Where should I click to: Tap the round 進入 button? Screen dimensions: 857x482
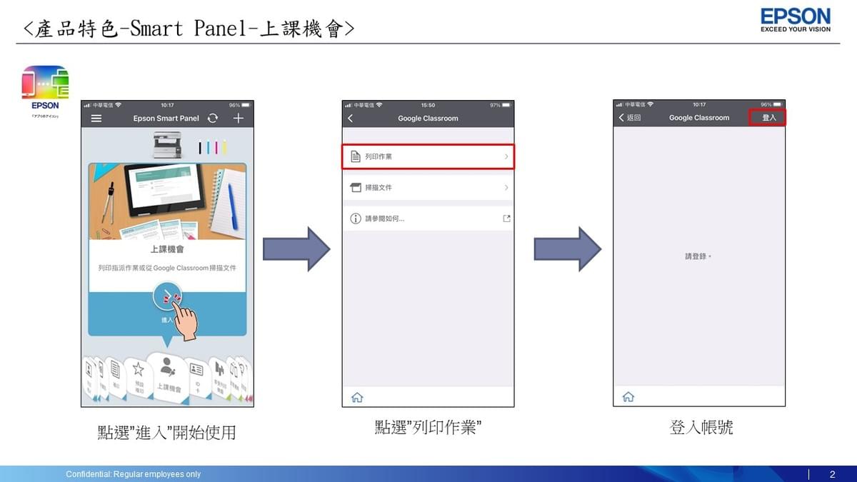[x=167, y=297]
